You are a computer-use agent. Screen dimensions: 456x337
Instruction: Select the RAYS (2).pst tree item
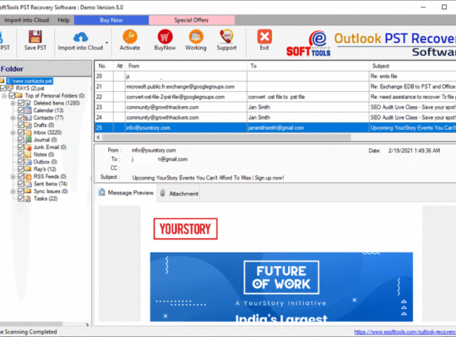30,88
